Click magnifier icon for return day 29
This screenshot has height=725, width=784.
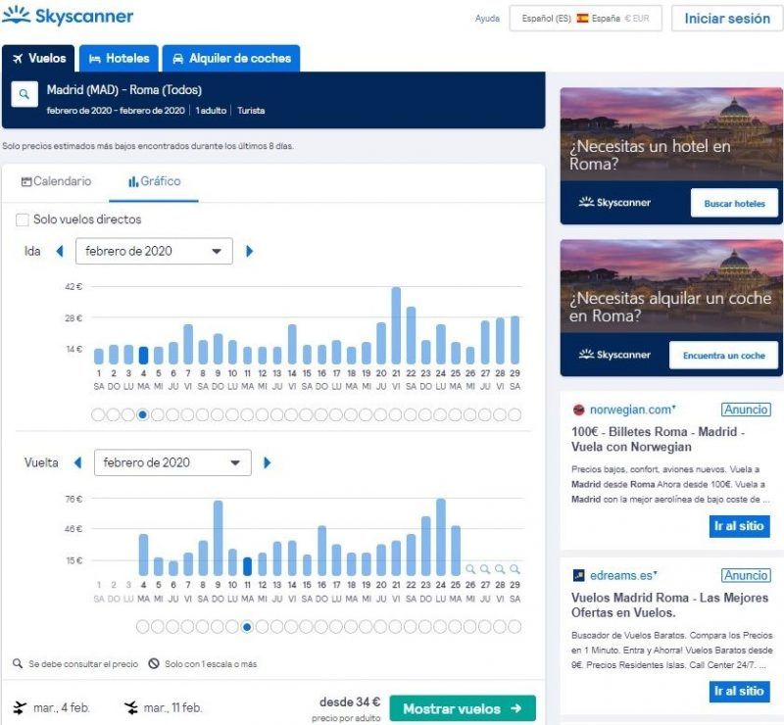(514, 568)
